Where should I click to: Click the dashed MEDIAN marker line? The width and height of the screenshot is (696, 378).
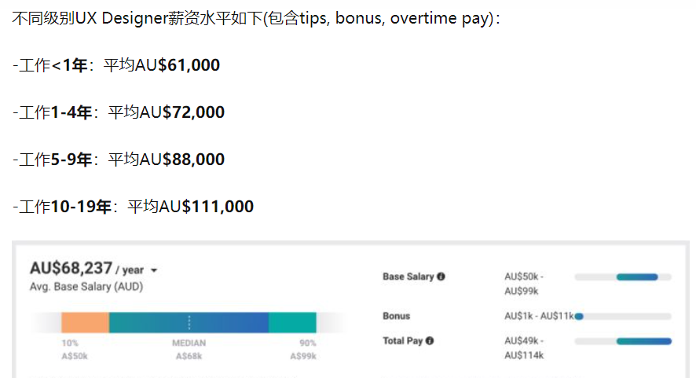tap(189, 322)
